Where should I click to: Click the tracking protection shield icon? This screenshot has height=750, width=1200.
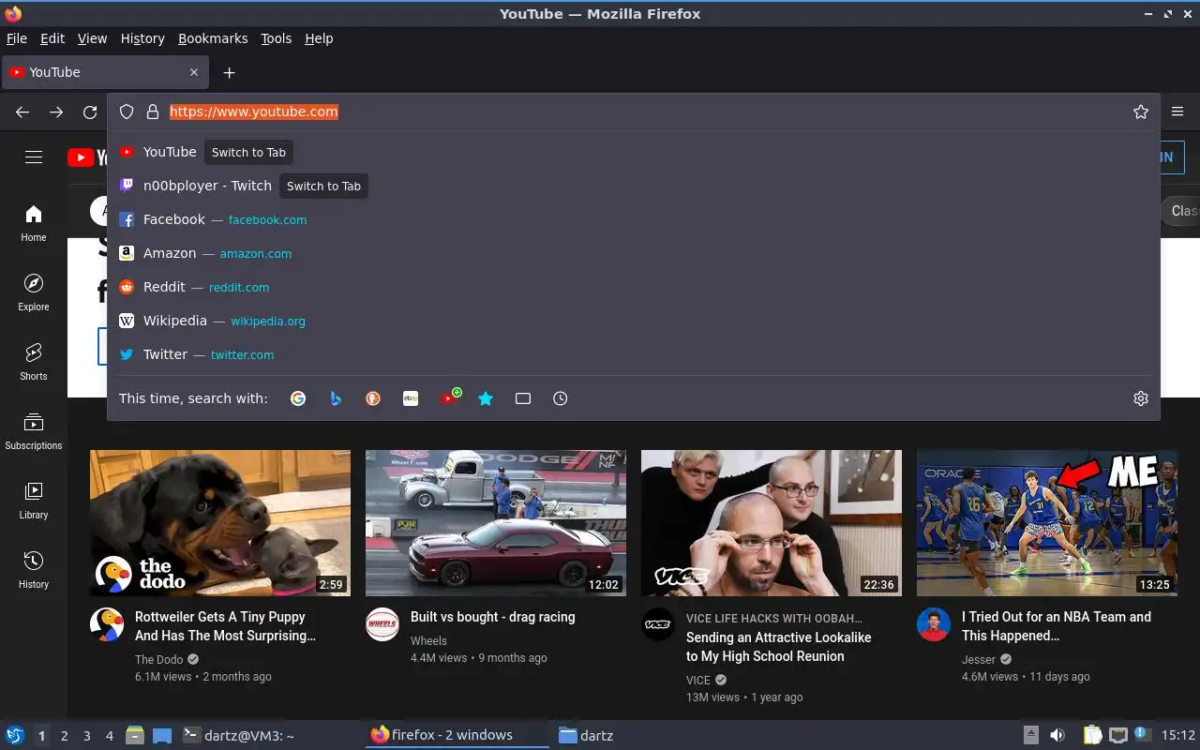tap(127, 112)
